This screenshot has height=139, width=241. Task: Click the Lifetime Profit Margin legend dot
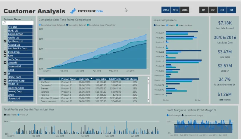click(x=183, y=115)
